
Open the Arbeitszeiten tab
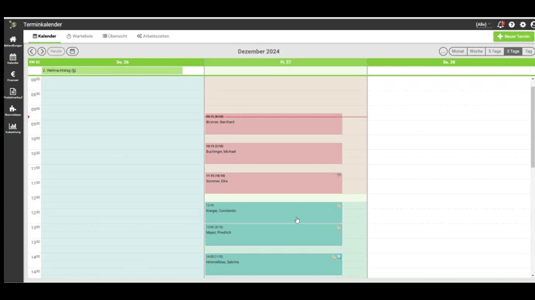point(153,36)
